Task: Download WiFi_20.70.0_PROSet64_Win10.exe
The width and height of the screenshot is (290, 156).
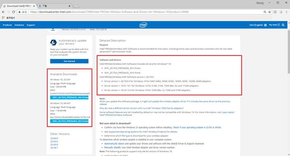Action: pyautogui.click(x=69, y=121)
